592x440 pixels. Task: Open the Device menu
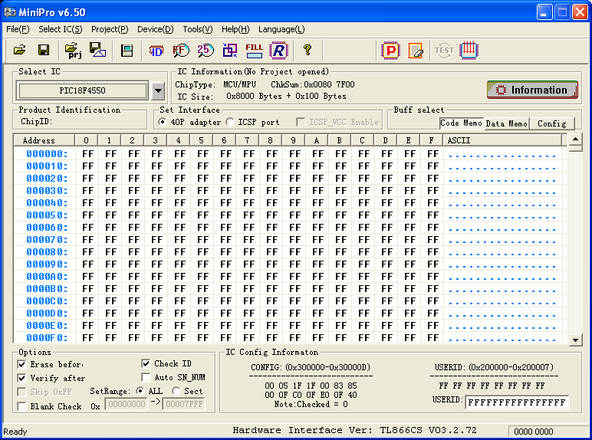point(155,29)
